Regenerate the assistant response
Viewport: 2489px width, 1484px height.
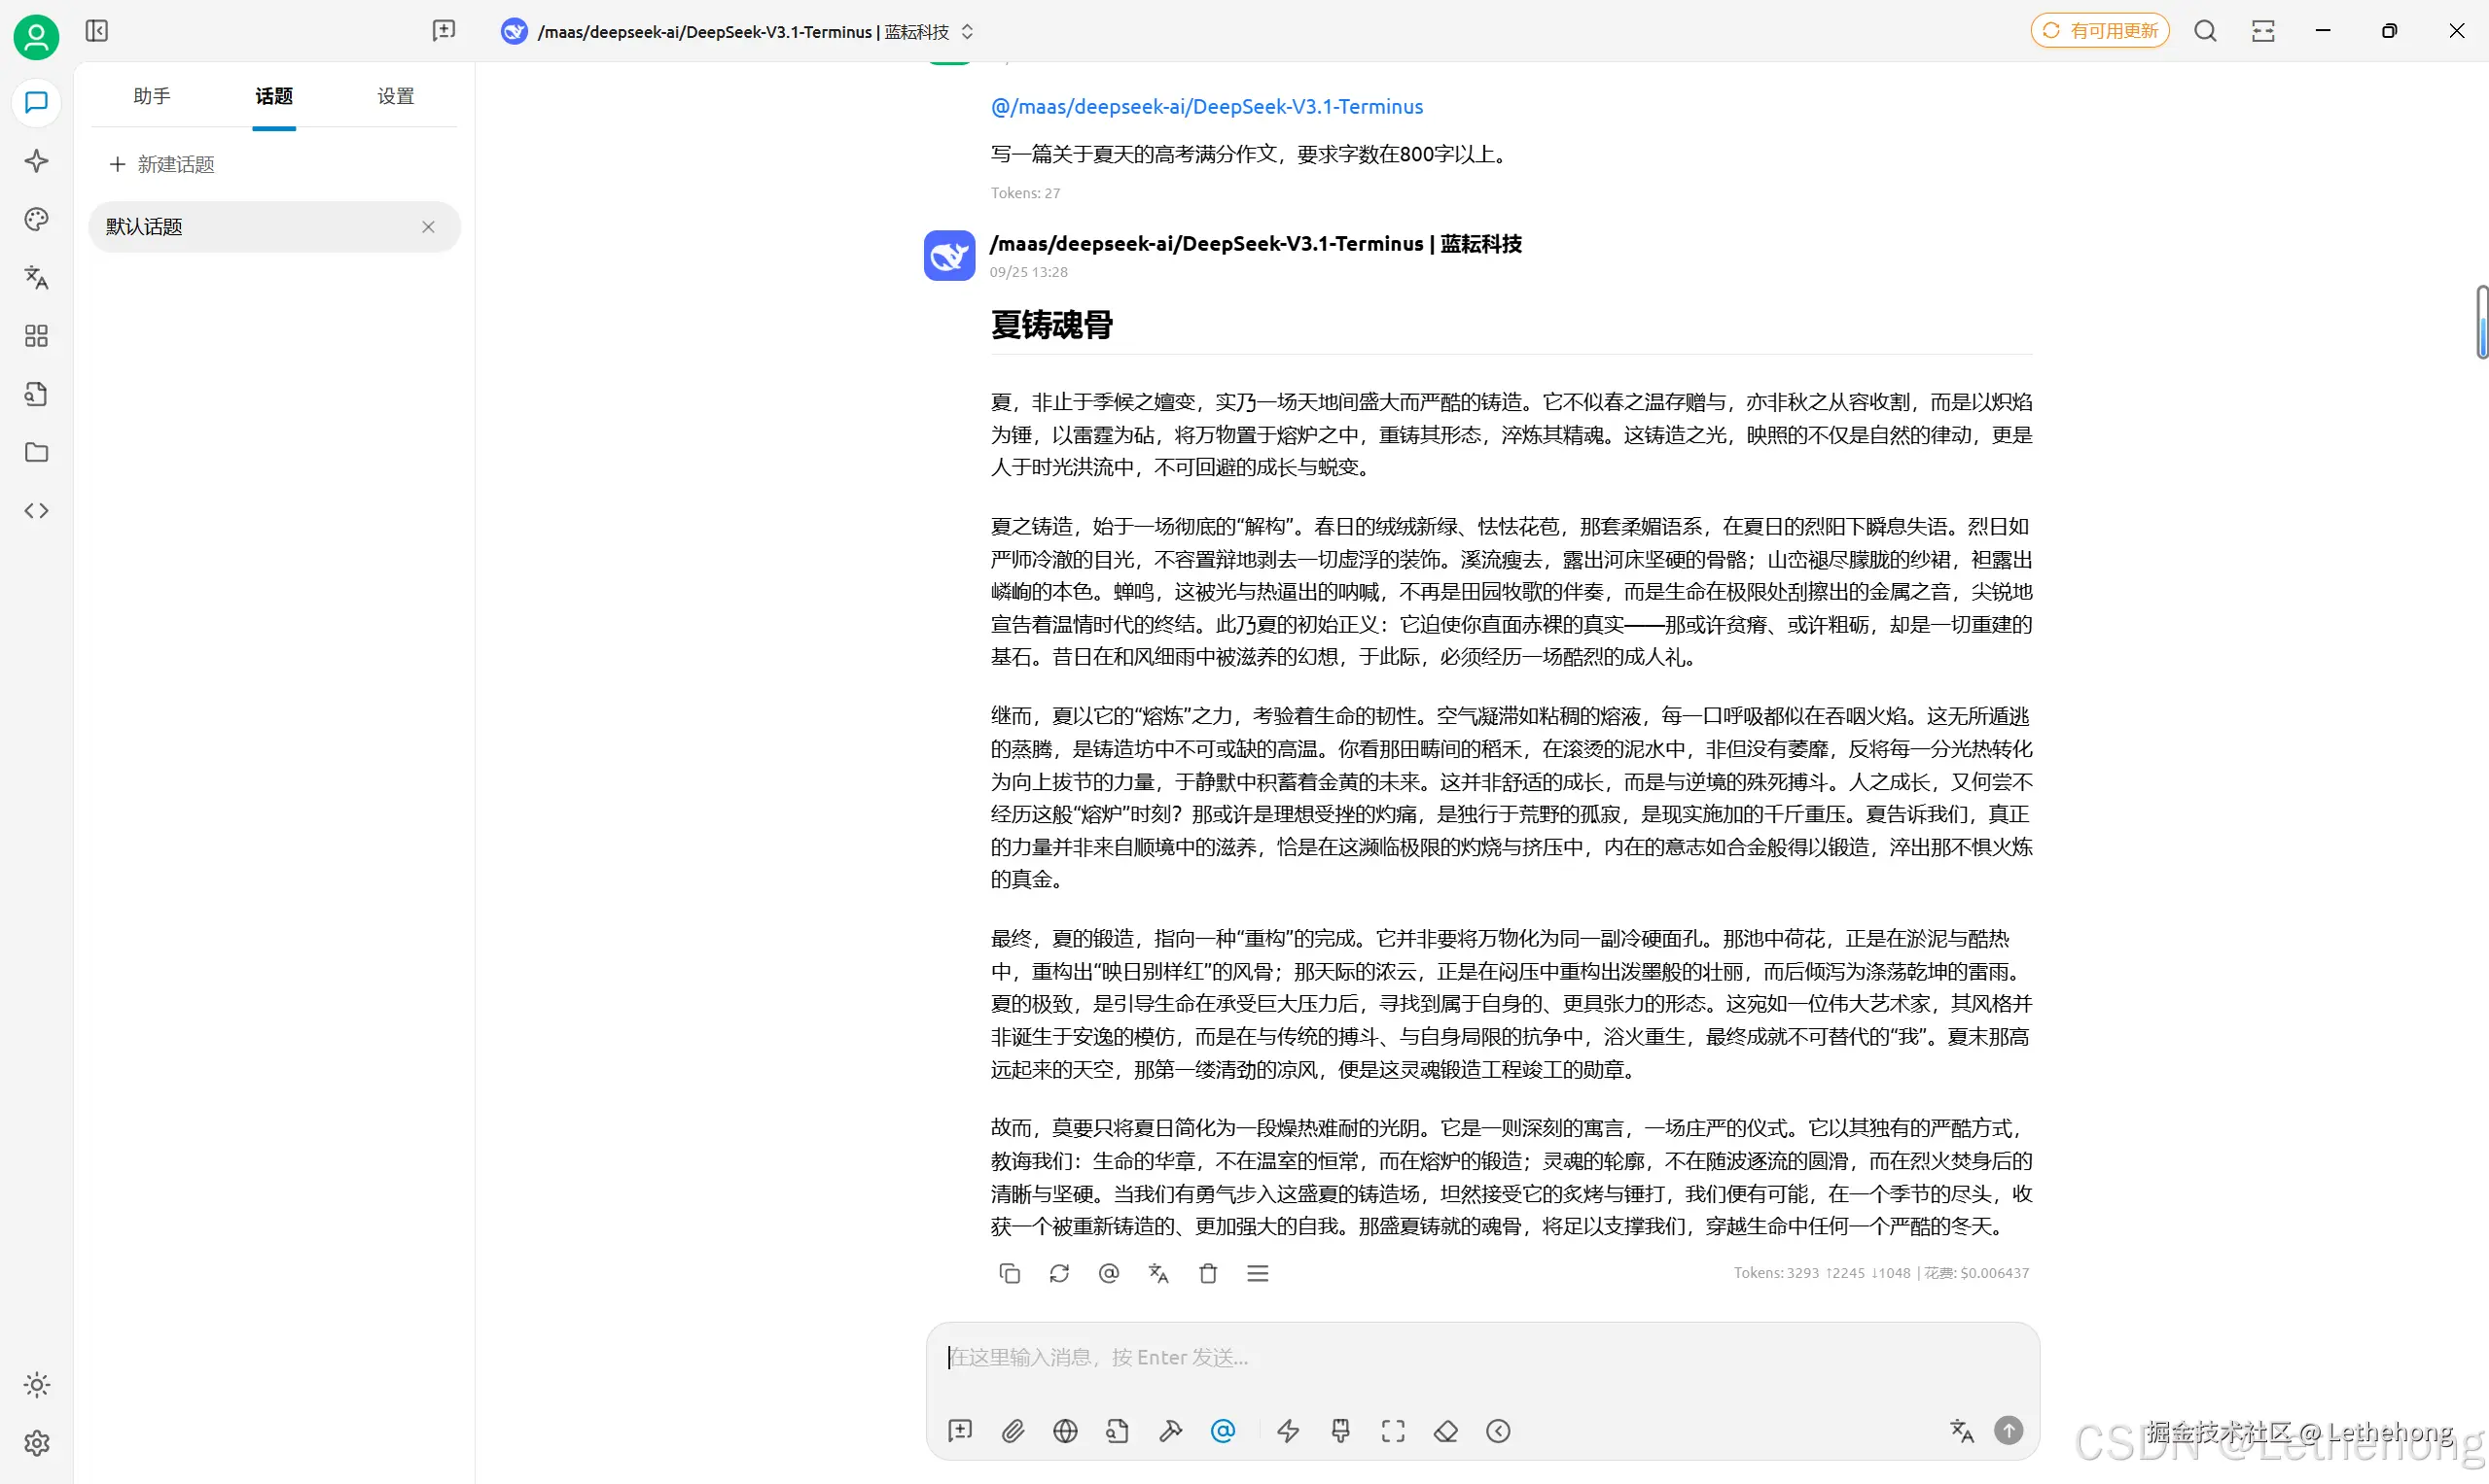pyautogui.click(x=1059, y=1273)
